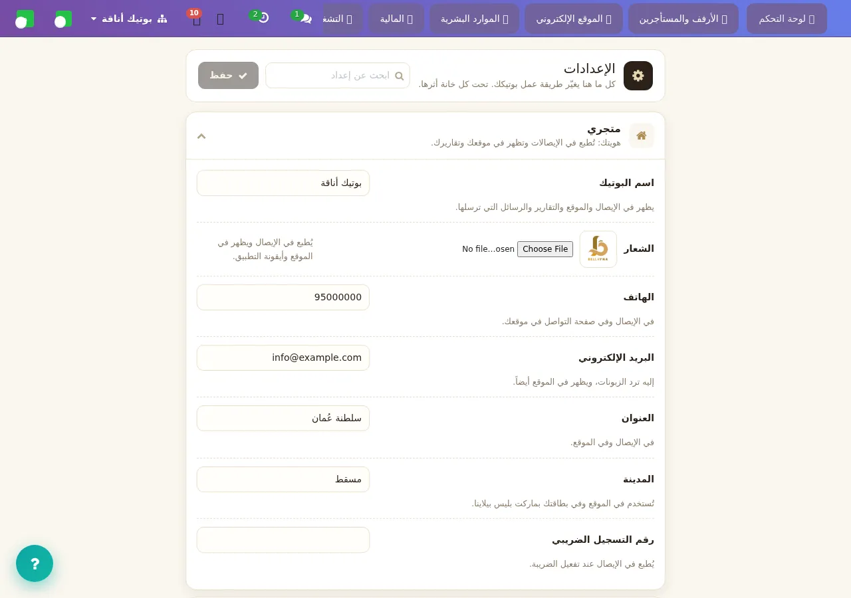Collapse the متجري section chevron
This screenshot has width=851, height=598.
tap(201, 136)
